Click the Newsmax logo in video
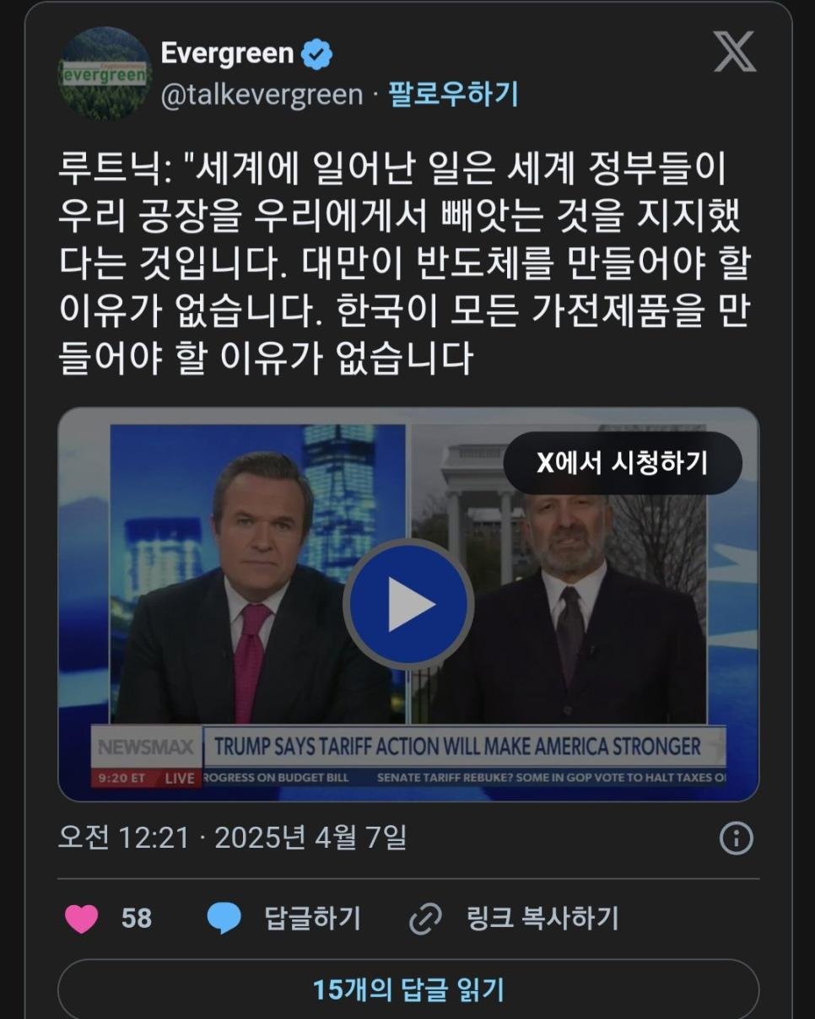The height and width of the screenshot is (1019, 815). point(146,747)
